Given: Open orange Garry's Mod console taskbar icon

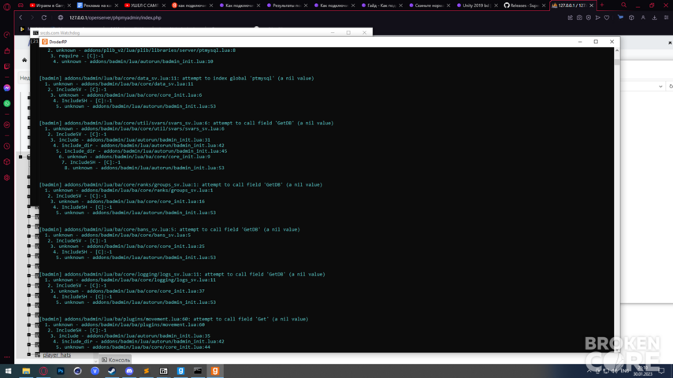Looking at the screenshot, I should 215,371.
